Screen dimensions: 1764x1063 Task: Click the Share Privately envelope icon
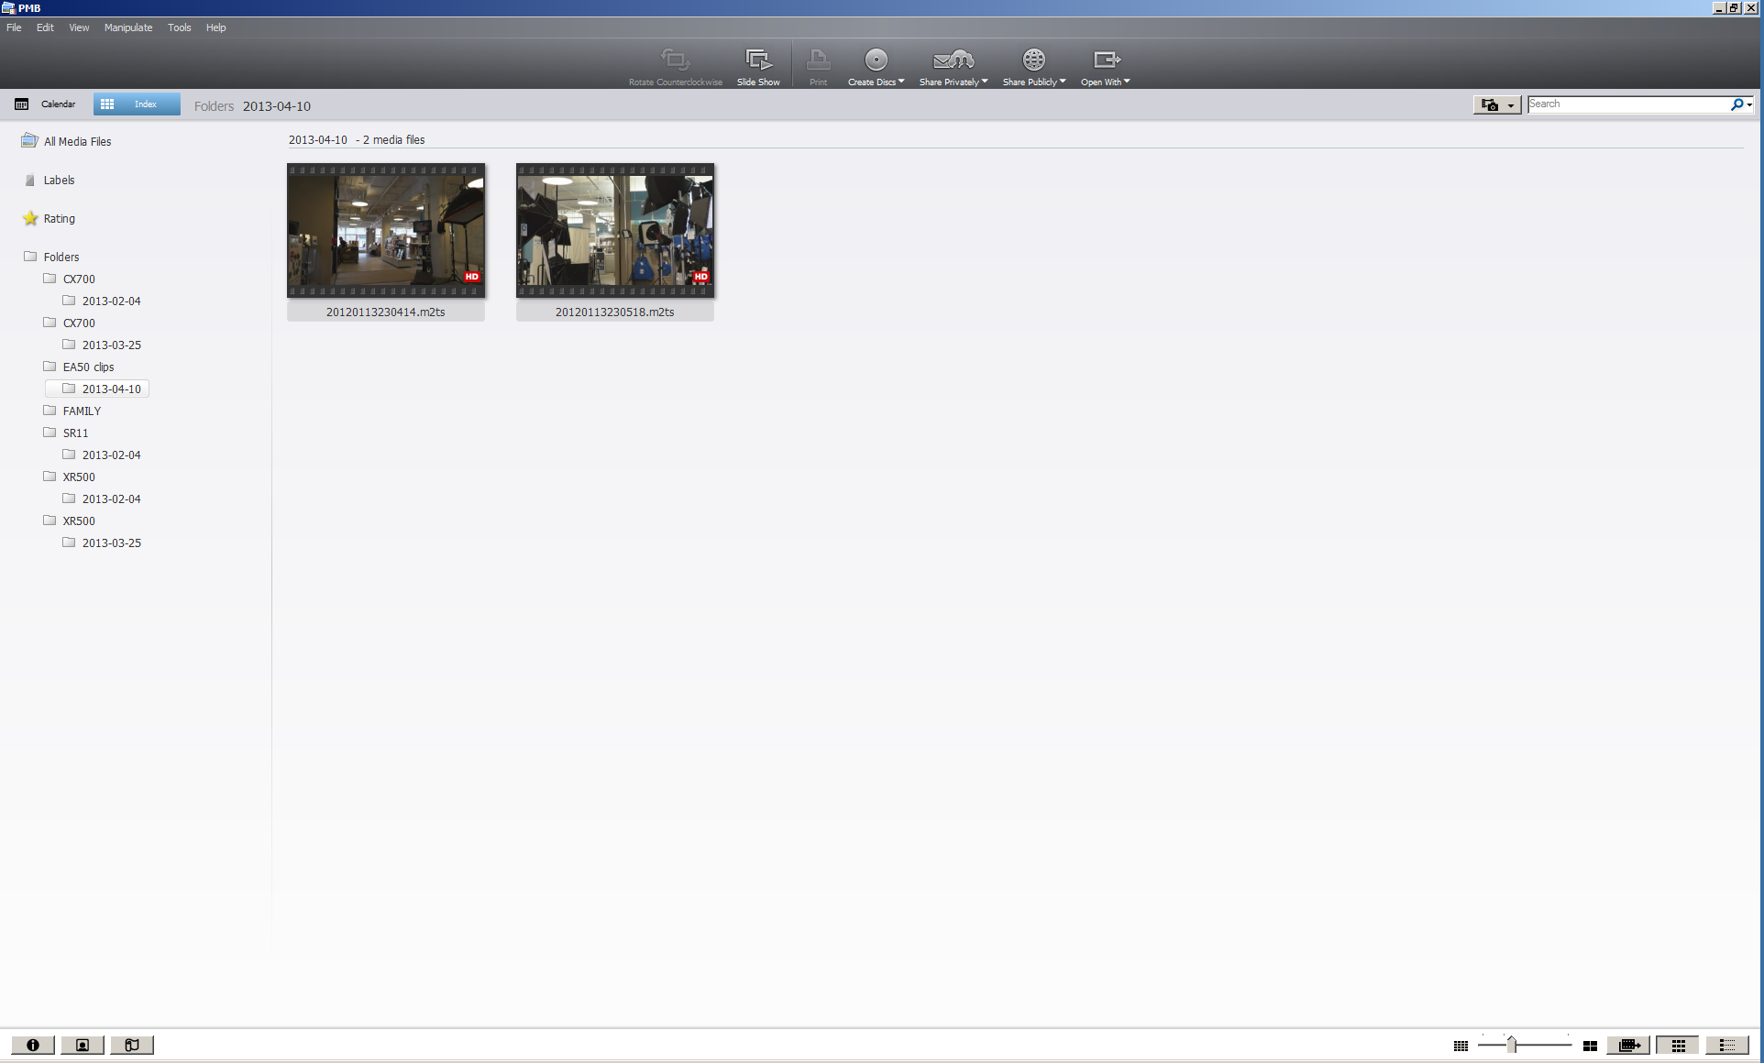pyautogui.click(x=953, y=60)
